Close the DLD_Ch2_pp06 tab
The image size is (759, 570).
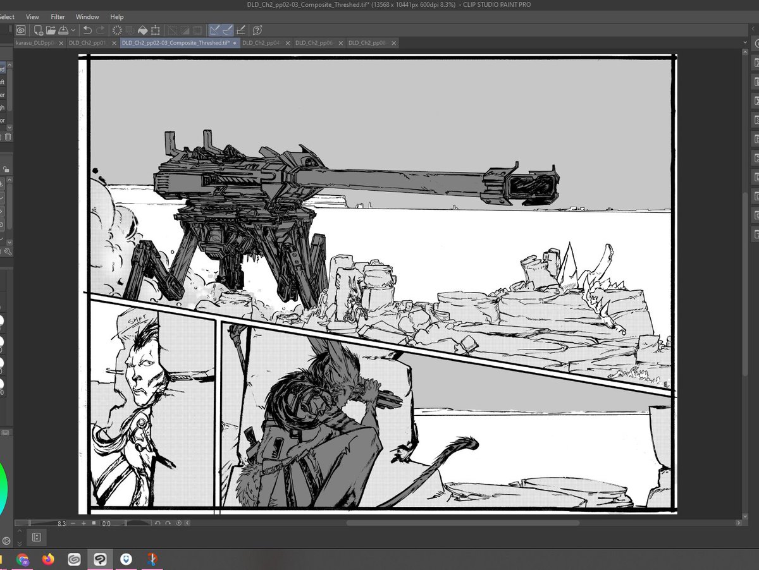coord(341,43)
